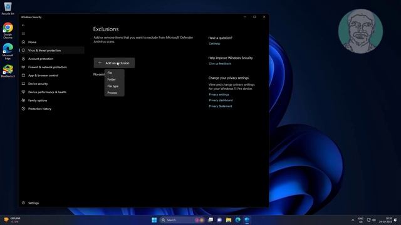
Task: Minimize the Windows Security window
Action: coord(245,17)
